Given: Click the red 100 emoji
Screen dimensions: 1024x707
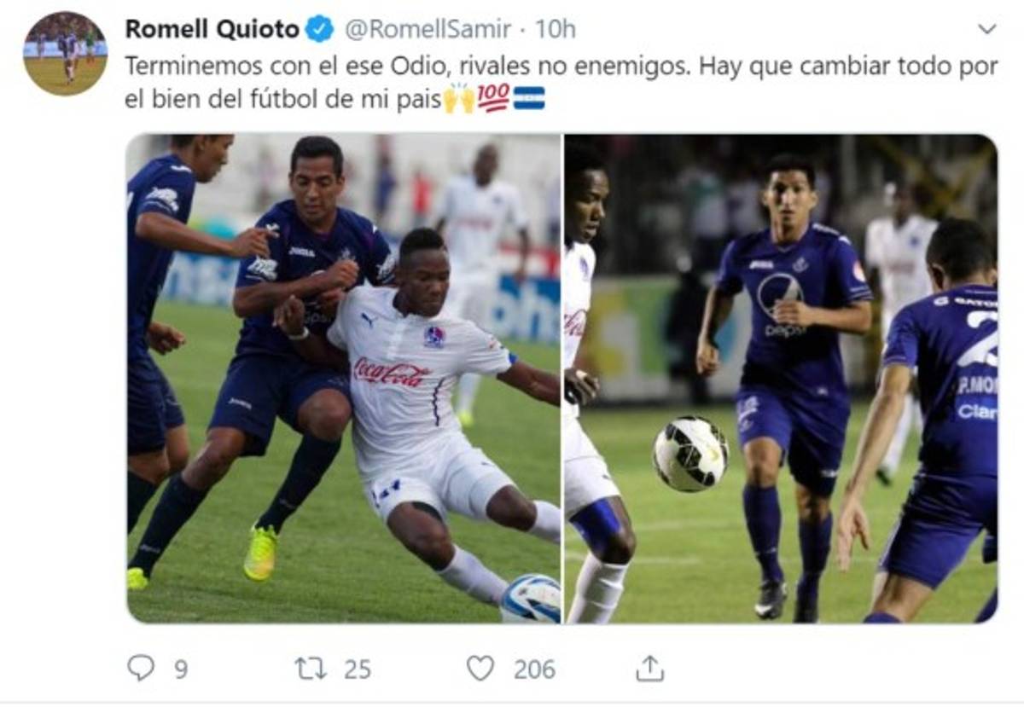Looking at the screenshot, I should [x=493, y=99].
